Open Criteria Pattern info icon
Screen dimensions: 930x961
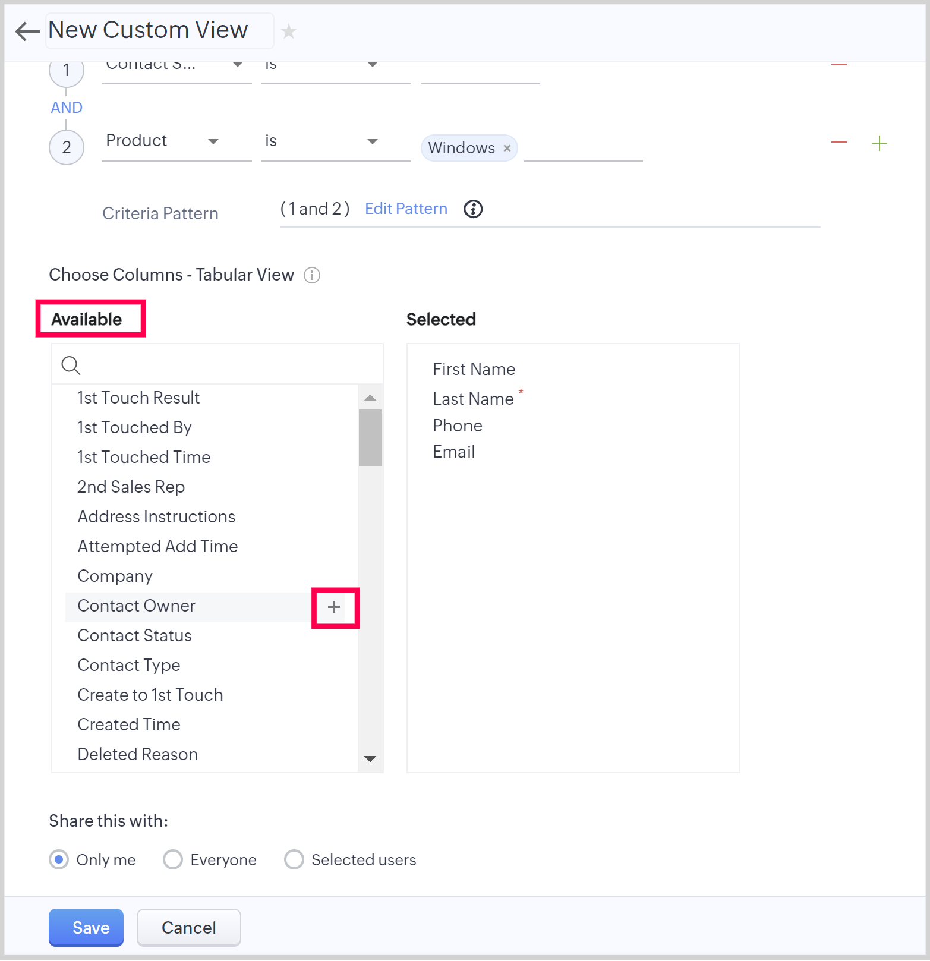click(473, 209)
